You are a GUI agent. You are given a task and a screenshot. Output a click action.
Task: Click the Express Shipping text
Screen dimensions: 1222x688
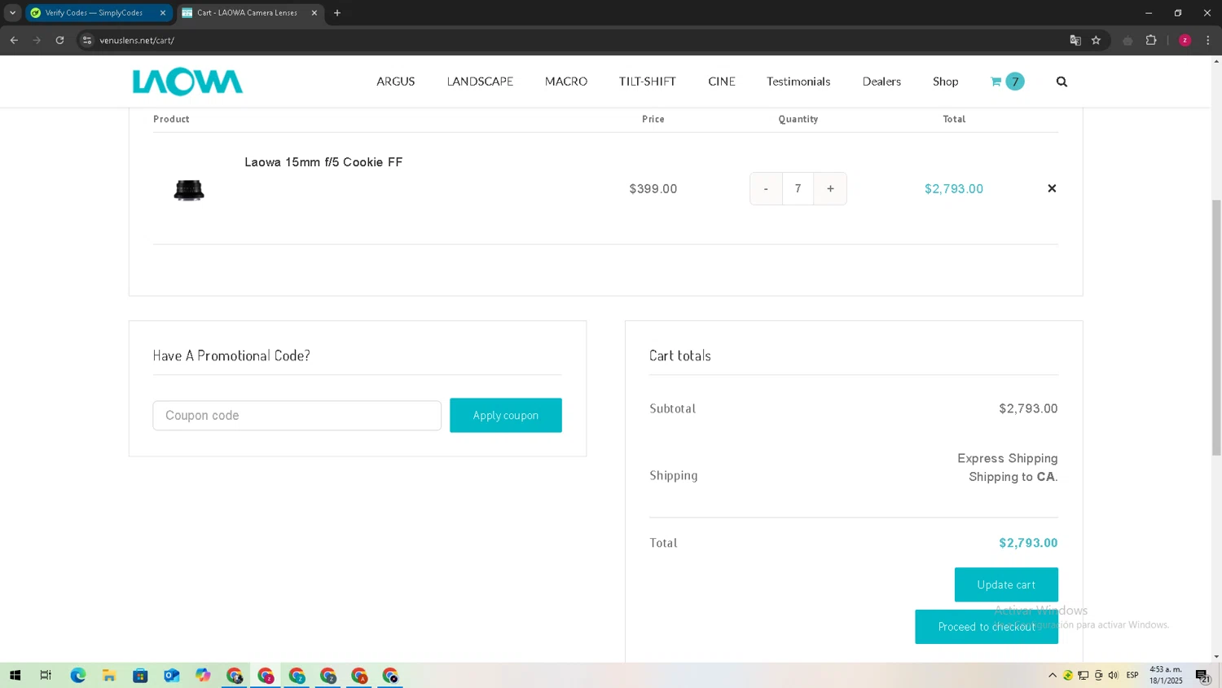click(1008, 459)
